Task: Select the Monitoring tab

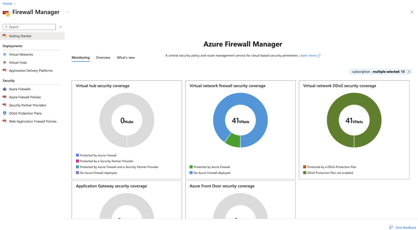Action: point(80,58)
